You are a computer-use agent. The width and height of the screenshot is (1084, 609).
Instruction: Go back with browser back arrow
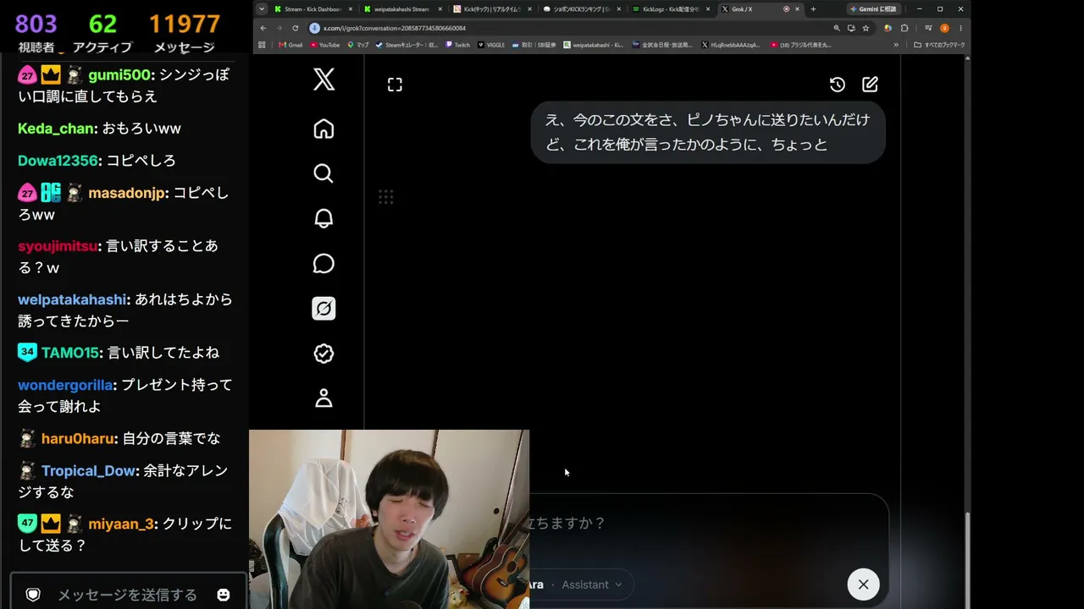coord(263,28)
